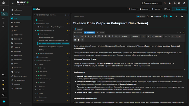189x106 pixels.
Task: Toggle italic formatting in the editor
Action: pos(85,36)
